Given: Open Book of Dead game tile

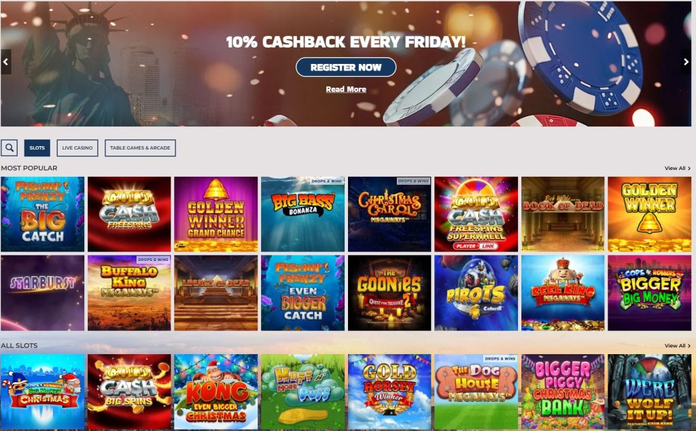Looking at the screenshot, I should pyautogui.click(x=563, y=214).
